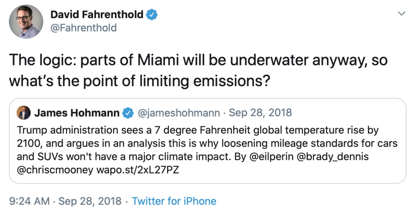Click James Hohmann's display name
Image resolution: width=414 pixels, height=214 pixels.
pyautogui.click(x=77, y=113)
